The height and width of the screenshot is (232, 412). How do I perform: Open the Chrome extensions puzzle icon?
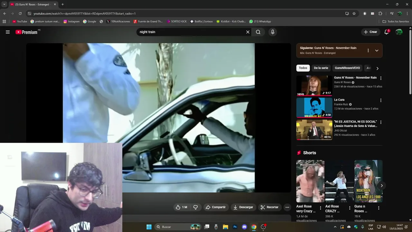(380, 14)
